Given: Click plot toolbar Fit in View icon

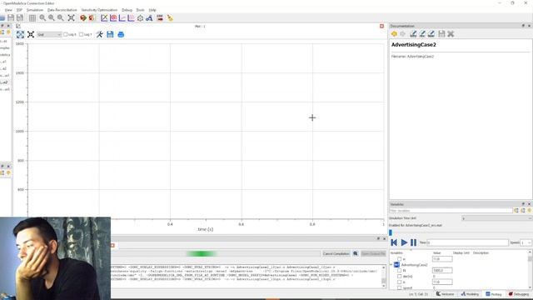Looking at the screenshot, I should [31, 34].
